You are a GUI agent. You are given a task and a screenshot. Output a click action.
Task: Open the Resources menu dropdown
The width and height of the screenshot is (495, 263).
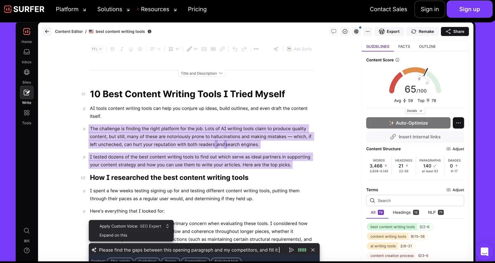point(159,9)
